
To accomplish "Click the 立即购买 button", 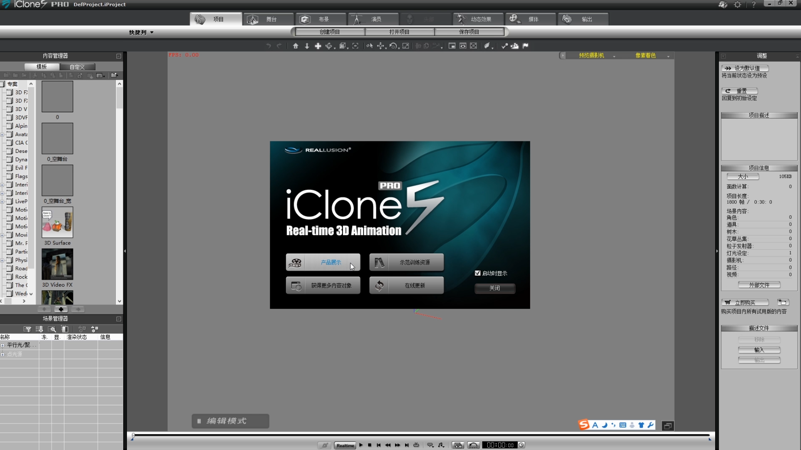I will point(745,303).
